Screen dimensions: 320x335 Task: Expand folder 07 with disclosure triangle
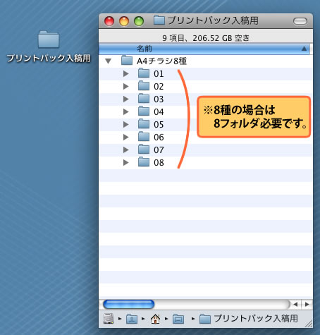tap(126, 150)
